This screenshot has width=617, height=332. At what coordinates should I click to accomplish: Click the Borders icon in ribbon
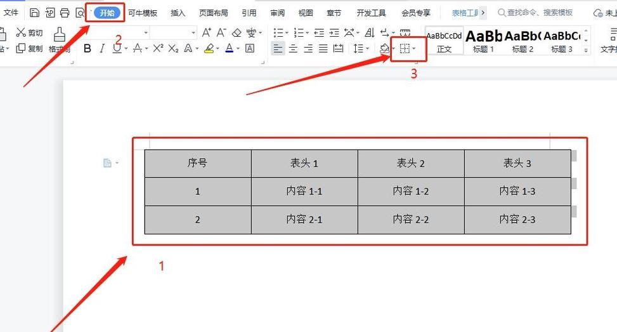tap(405, 48)
